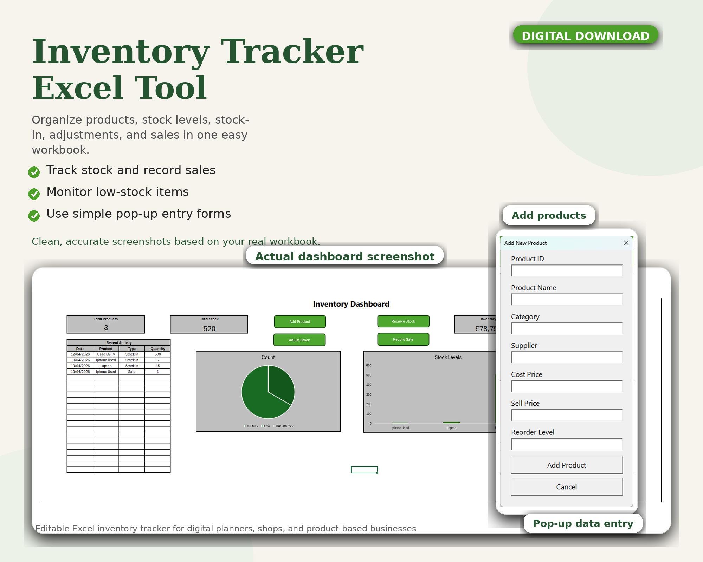Click the Count pie chart
Screen dimensions: 703x562
click(268, 392)
